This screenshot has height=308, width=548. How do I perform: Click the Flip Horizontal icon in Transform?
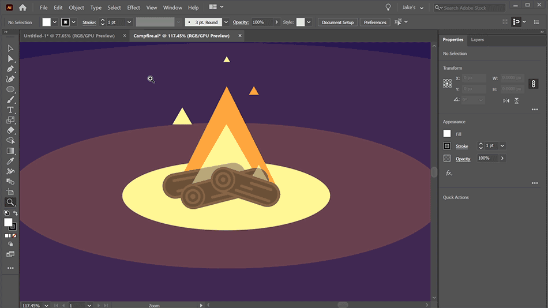[506, 100]
